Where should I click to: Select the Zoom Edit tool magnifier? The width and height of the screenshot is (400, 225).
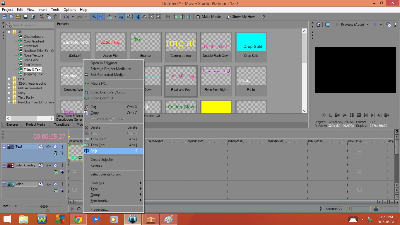158,17
